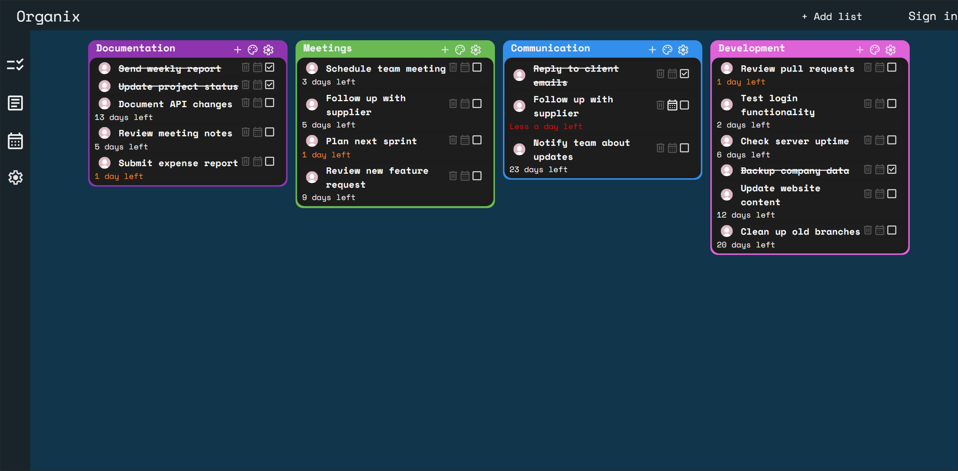Delete the Send weekly report task
The height and width of the screenshot is (471, 958).
click(246, 67)
